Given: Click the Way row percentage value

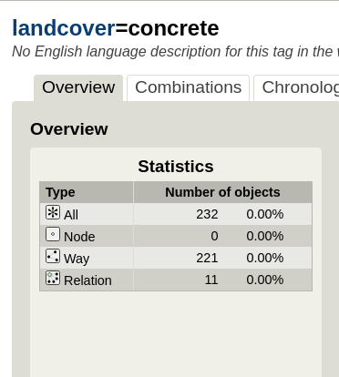Looking at the screenshot, I should 265,258.
